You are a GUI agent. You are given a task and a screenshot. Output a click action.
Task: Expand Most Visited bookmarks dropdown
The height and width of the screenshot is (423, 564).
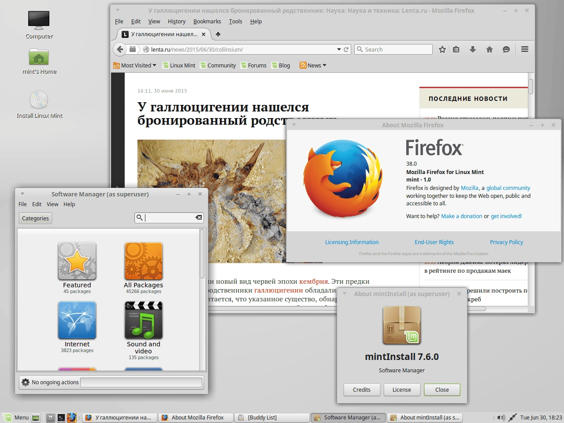tap(135, 65)
